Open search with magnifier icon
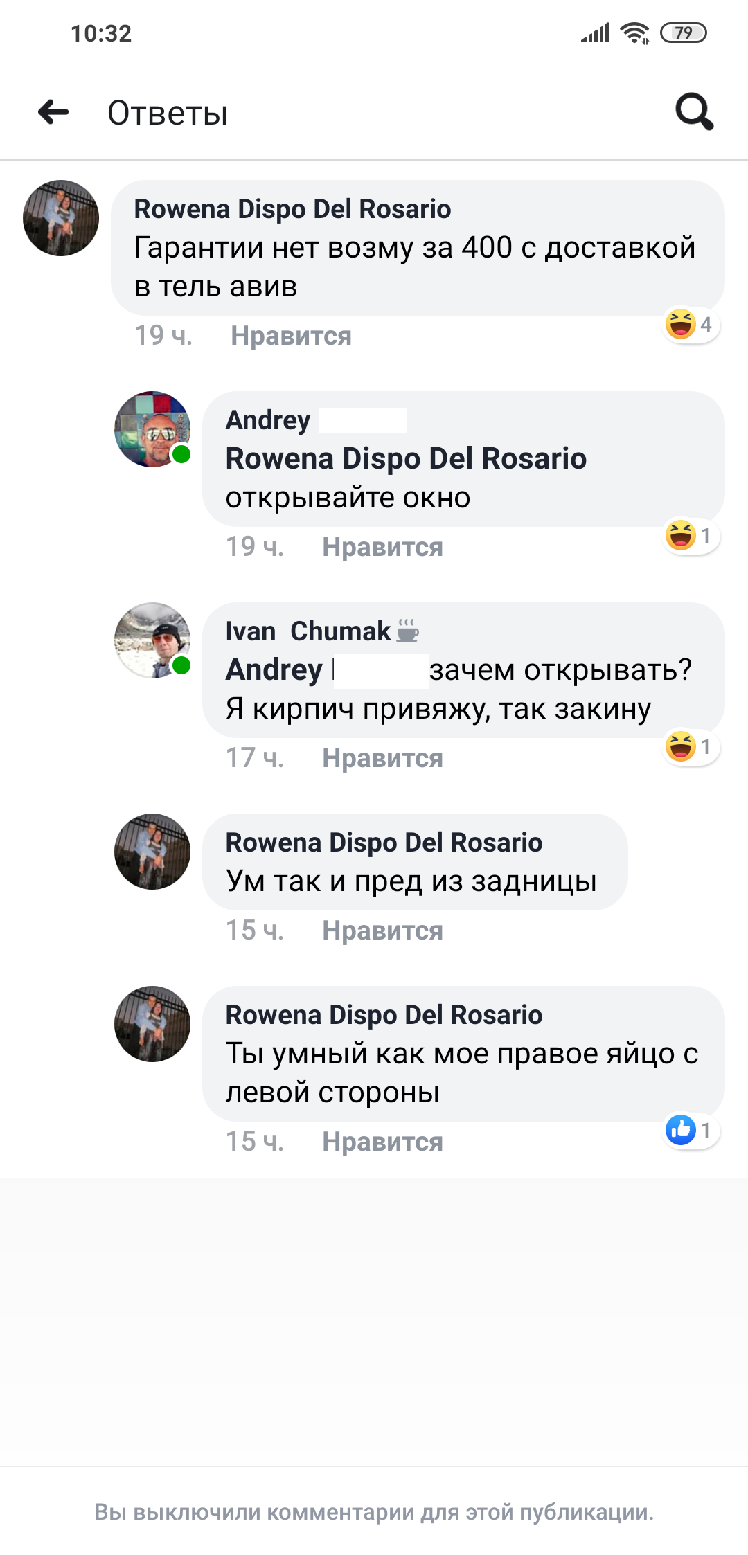Image resolution: width=748 pixels, height=1555 pixels. pyautogui.click(x=694, y=111)
